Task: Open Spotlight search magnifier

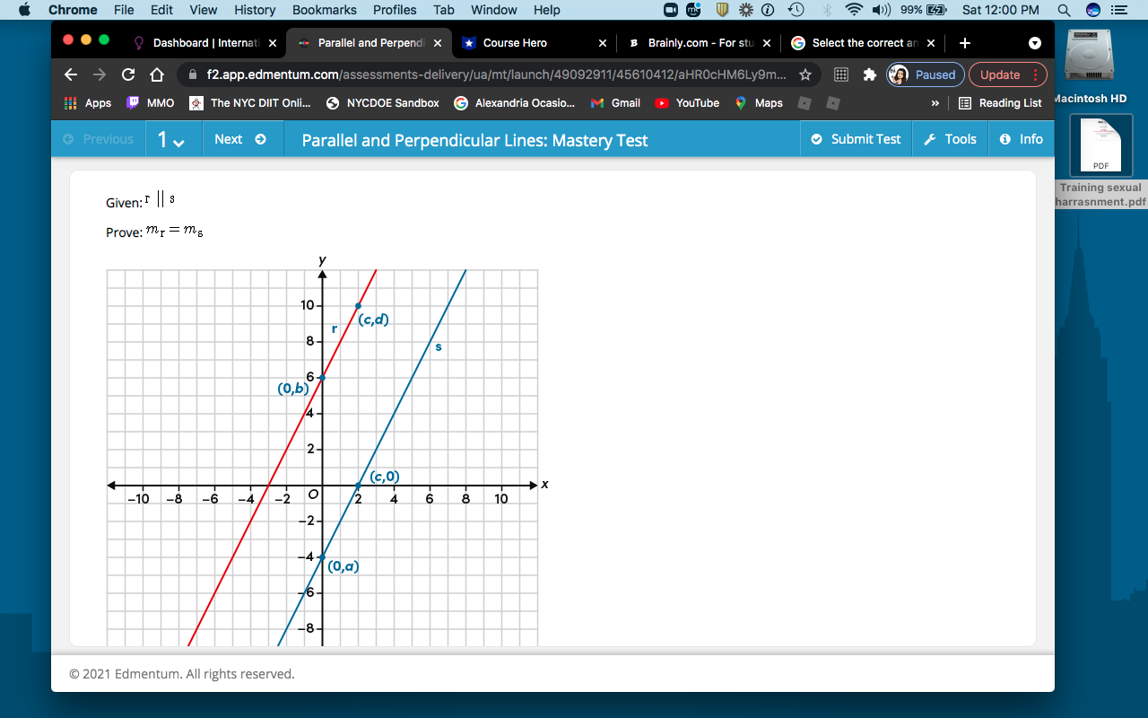Action: pos(1064,10)
